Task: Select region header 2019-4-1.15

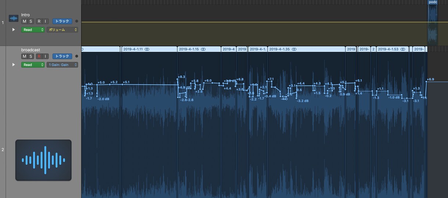Action: point(199,49)
